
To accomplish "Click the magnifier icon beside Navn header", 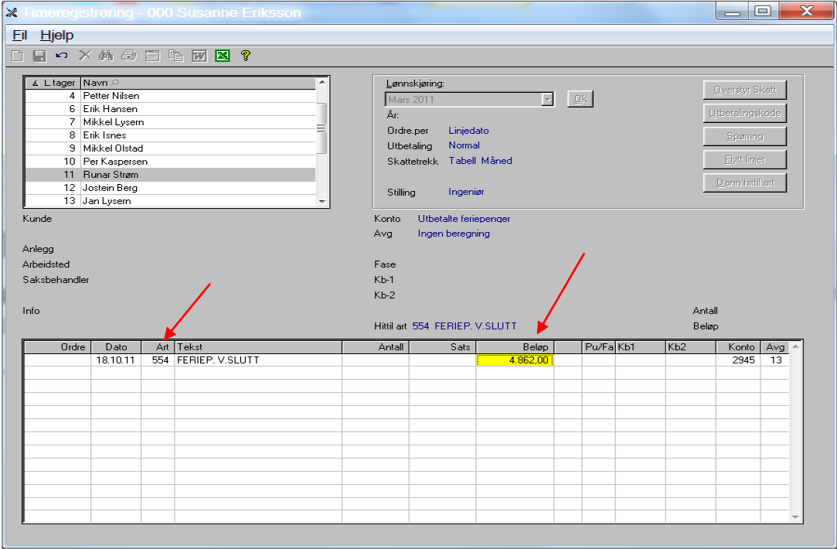I will pyautogui.click(x=115, y=83).
